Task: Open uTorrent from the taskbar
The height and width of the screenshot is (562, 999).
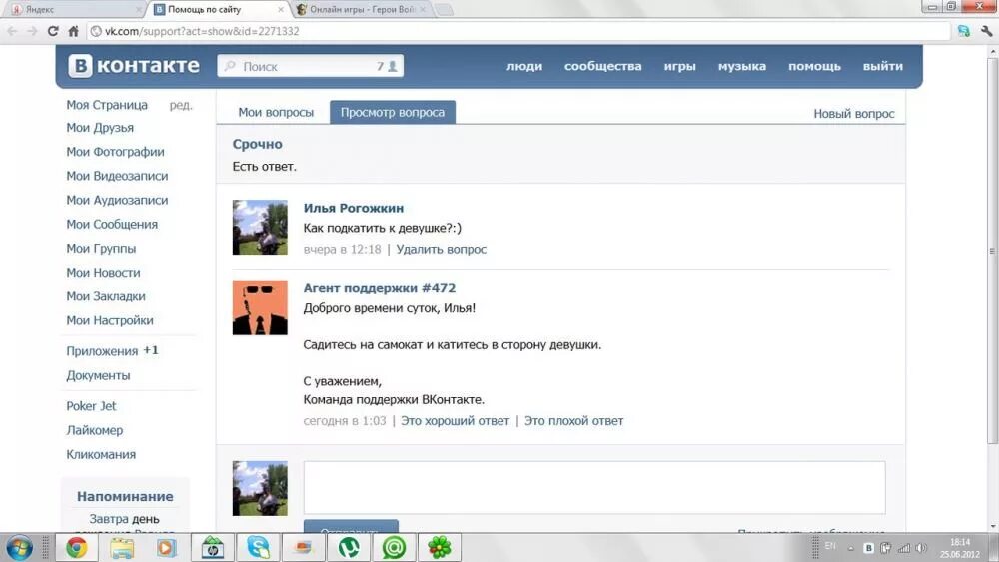Action: coord(349,547)
